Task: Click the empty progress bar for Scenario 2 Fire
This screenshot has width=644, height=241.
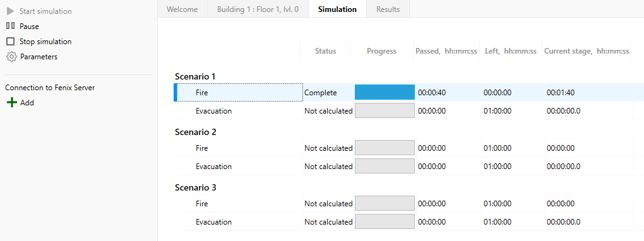Action: click(x=385, y=148)
